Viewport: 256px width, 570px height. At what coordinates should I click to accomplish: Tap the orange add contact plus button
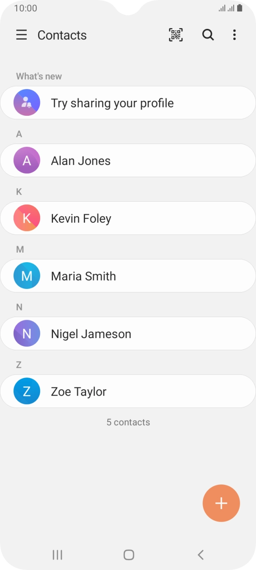pos(221,503)
